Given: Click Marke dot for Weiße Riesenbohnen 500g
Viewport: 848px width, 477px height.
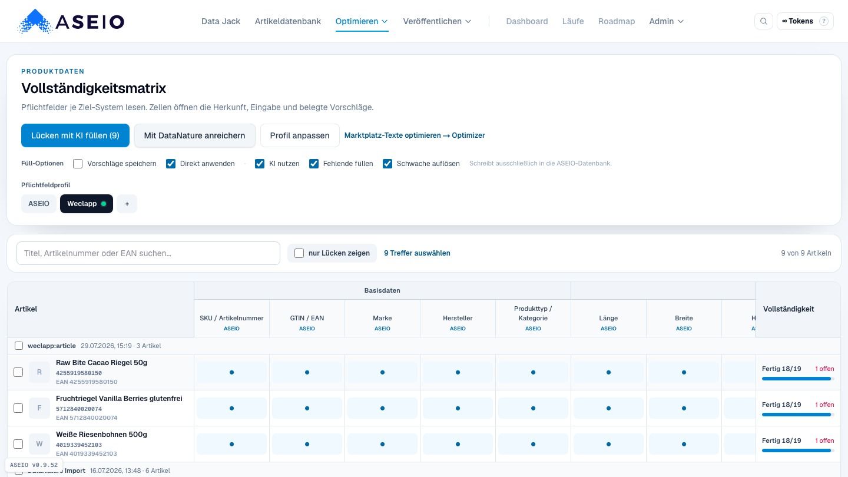Looking at the screenshot, I should coord(382,444).
